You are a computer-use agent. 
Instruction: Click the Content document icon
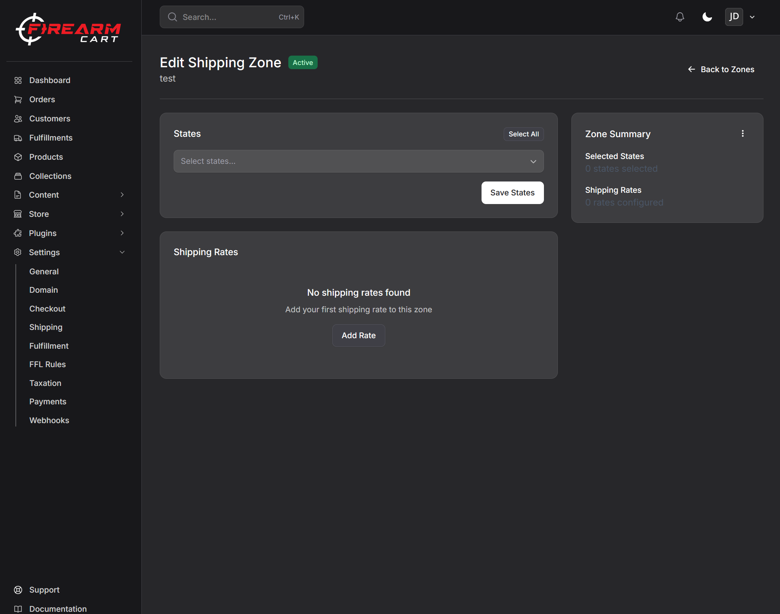click(x=18, y=195)
